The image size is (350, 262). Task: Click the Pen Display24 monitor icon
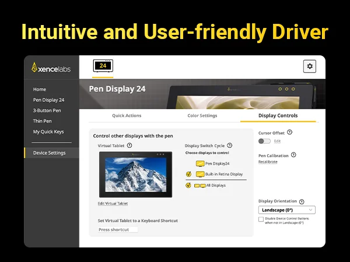click(x=200, y=164)
